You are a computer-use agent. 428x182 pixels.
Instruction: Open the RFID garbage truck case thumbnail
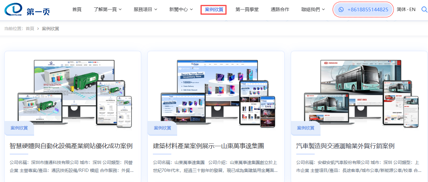point(73,92)
